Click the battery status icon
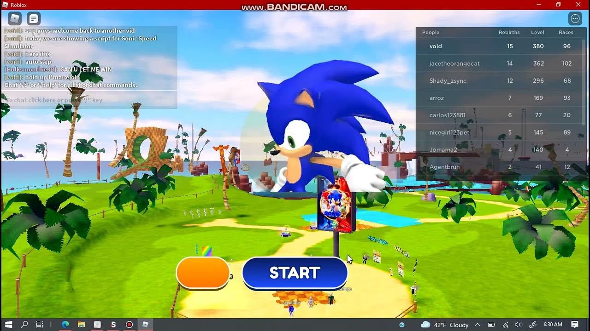 coord(491,325)
